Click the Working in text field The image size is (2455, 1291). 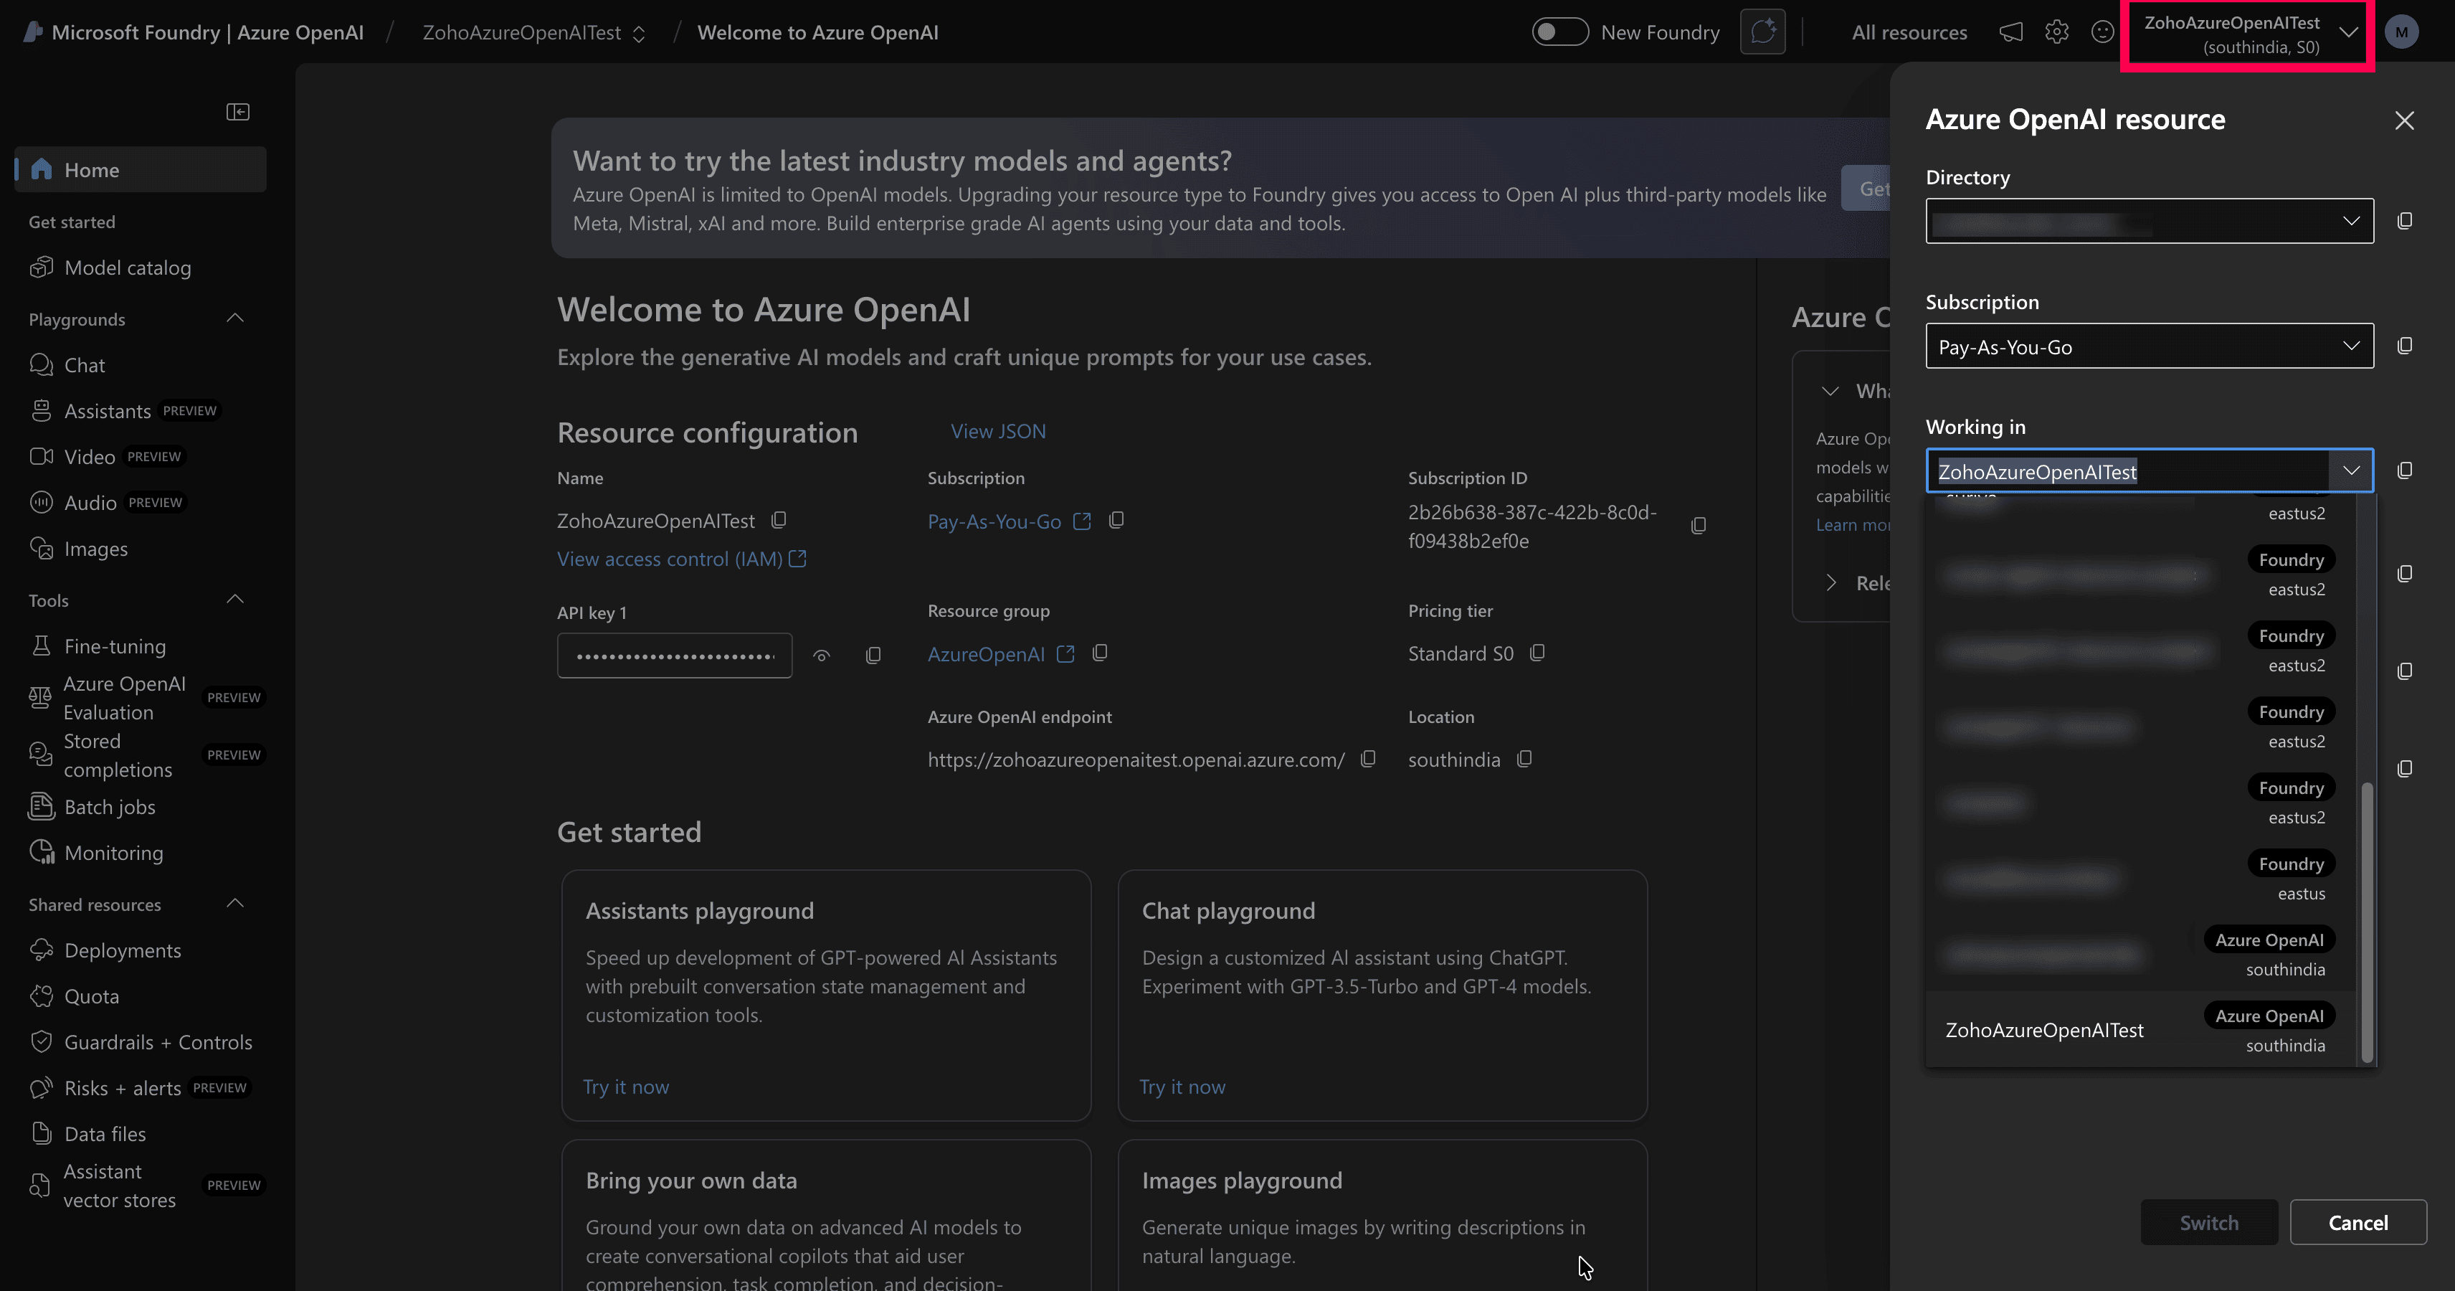(x=2127, y=471)
